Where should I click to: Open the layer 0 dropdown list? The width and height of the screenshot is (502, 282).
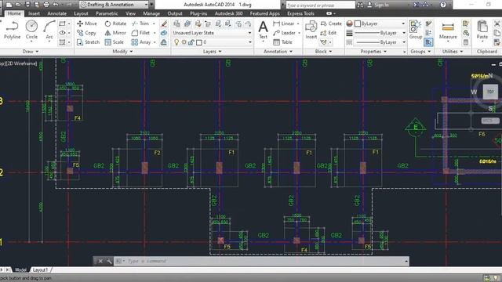click(x=249, y=42)
